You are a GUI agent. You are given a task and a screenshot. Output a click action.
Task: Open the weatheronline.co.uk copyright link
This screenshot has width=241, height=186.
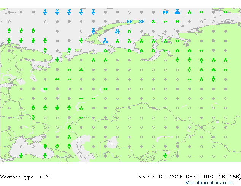pos(209,183)
